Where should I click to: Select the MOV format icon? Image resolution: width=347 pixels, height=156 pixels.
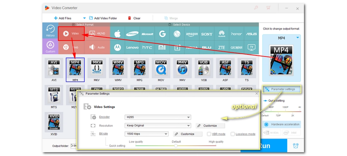coord(161,68)
